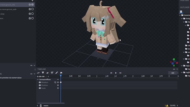Select the Rotation keyframe diamond at time zero
Viewport: 190px width, 107px height.
[x=61, y=82]
